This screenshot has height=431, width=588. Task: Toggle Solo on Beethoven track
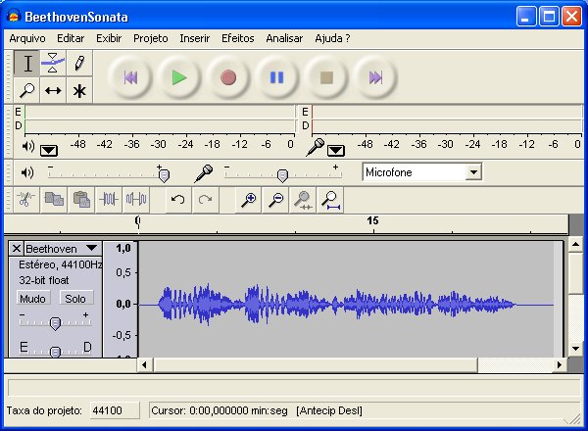tap(75, 299)
